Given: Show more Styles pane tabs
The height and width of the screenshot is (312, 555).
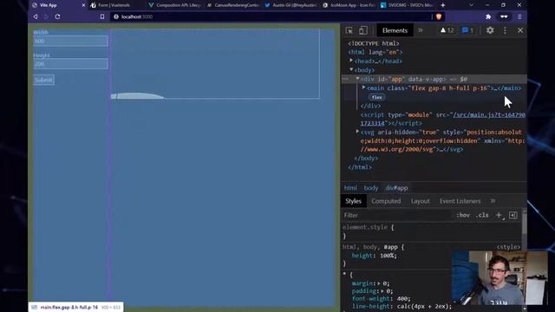Looking at the screenshot, I should click(493, 201).
